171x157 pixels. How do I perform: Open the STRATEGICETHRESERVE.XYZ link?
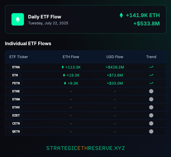(x=85, y=148)
